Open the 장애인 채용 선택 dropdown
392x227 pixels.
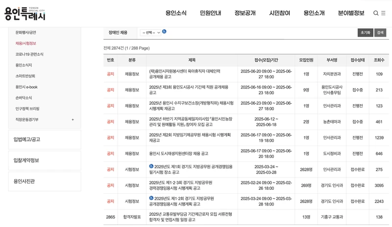click(150, 33)
